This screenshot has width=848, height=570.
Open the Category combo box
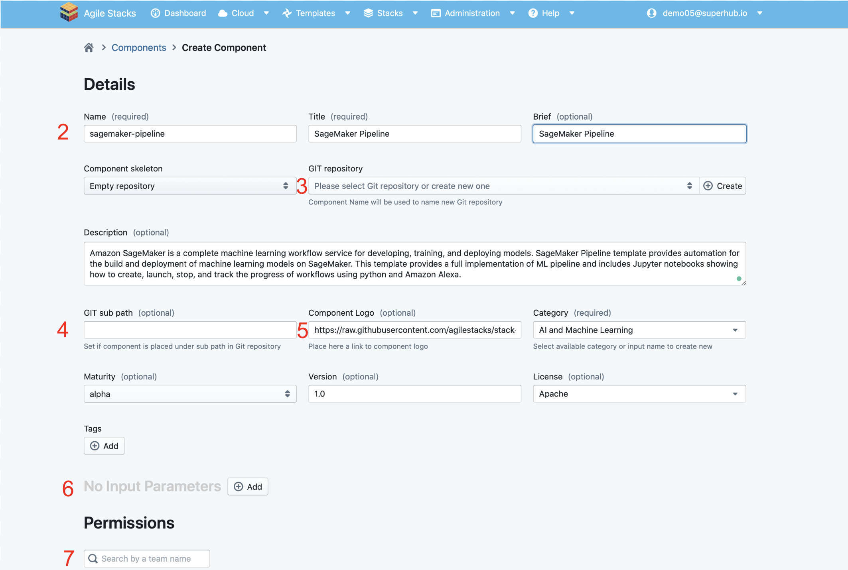click(x=639, y=330)
